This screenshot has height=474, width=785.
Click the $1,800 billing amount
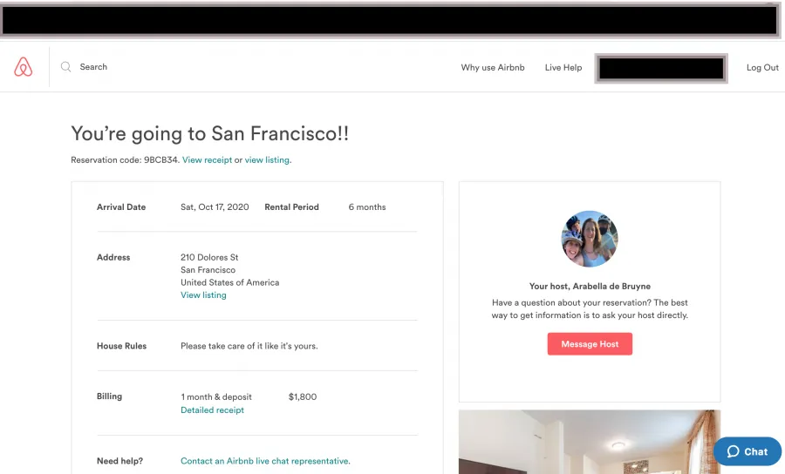pyautogui.click(x=303, y=397)
